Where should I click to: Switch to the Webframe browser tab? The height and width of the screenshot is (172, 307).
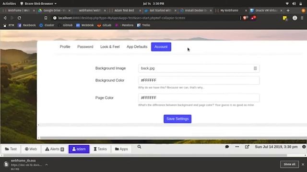pos(18,11)
